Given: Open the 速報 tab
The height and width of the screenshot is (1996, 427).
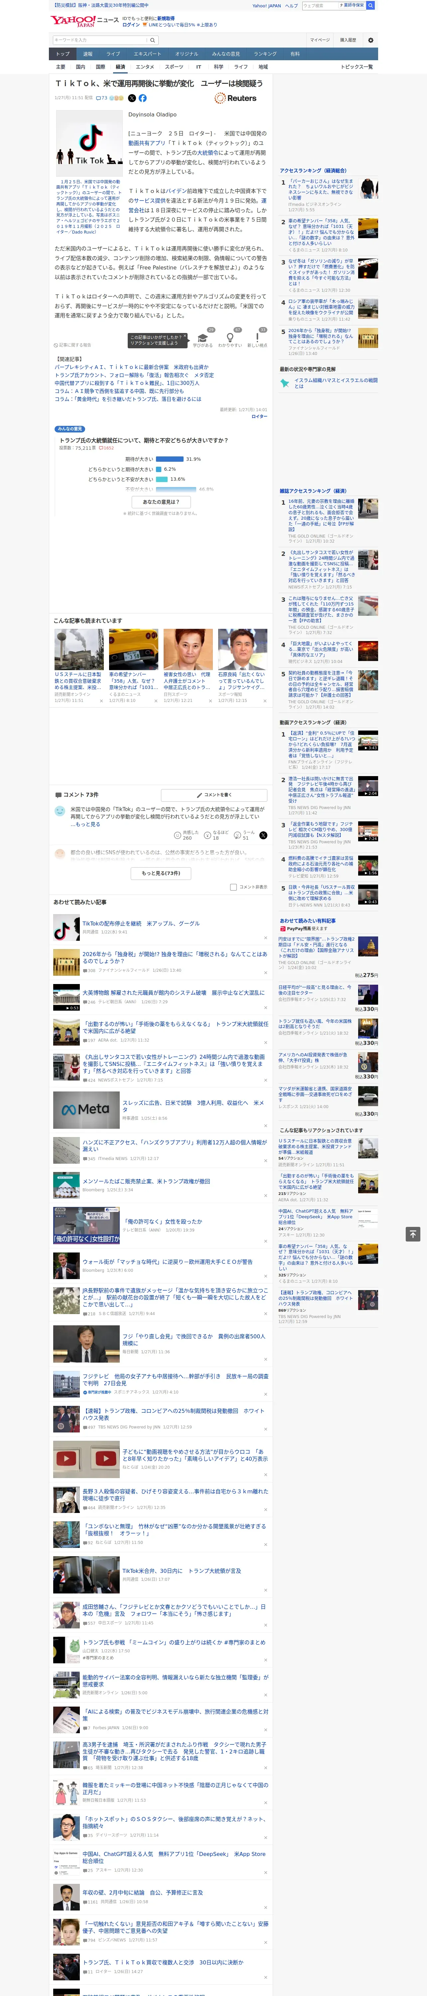Looking at the screenshot, I should [x=87, y=54].
